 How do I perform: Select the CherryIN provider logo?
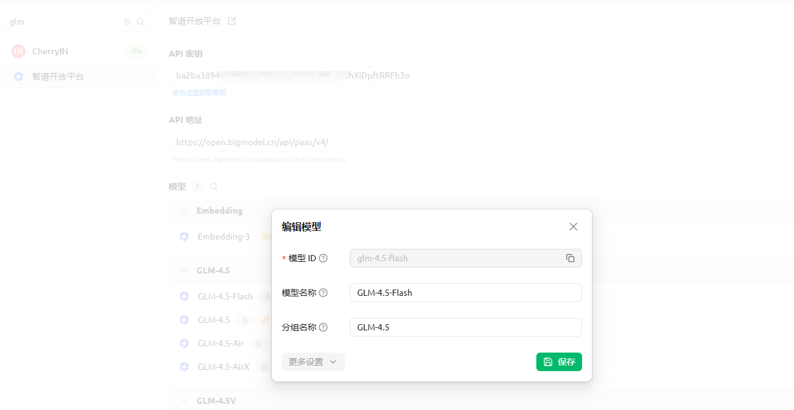[x=18, y=51]
